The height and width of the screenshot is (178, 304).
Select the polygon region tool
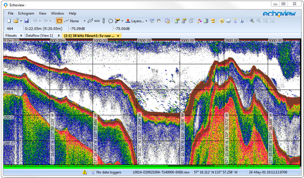coord(111,21)
